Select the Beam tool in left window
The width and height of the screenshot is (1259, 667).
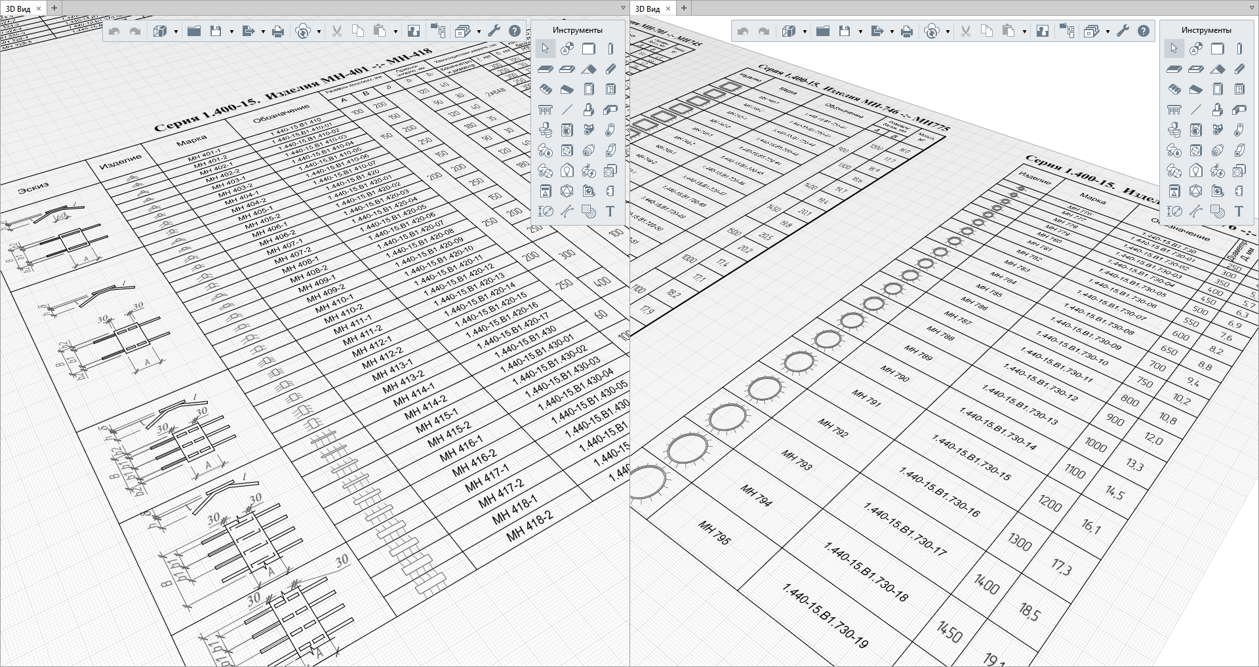click(x=610, y=69)
